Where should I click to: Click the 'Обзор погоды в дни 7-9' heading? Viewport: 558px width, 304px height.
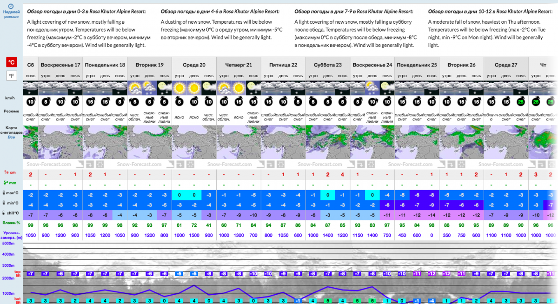coord(354,12)
